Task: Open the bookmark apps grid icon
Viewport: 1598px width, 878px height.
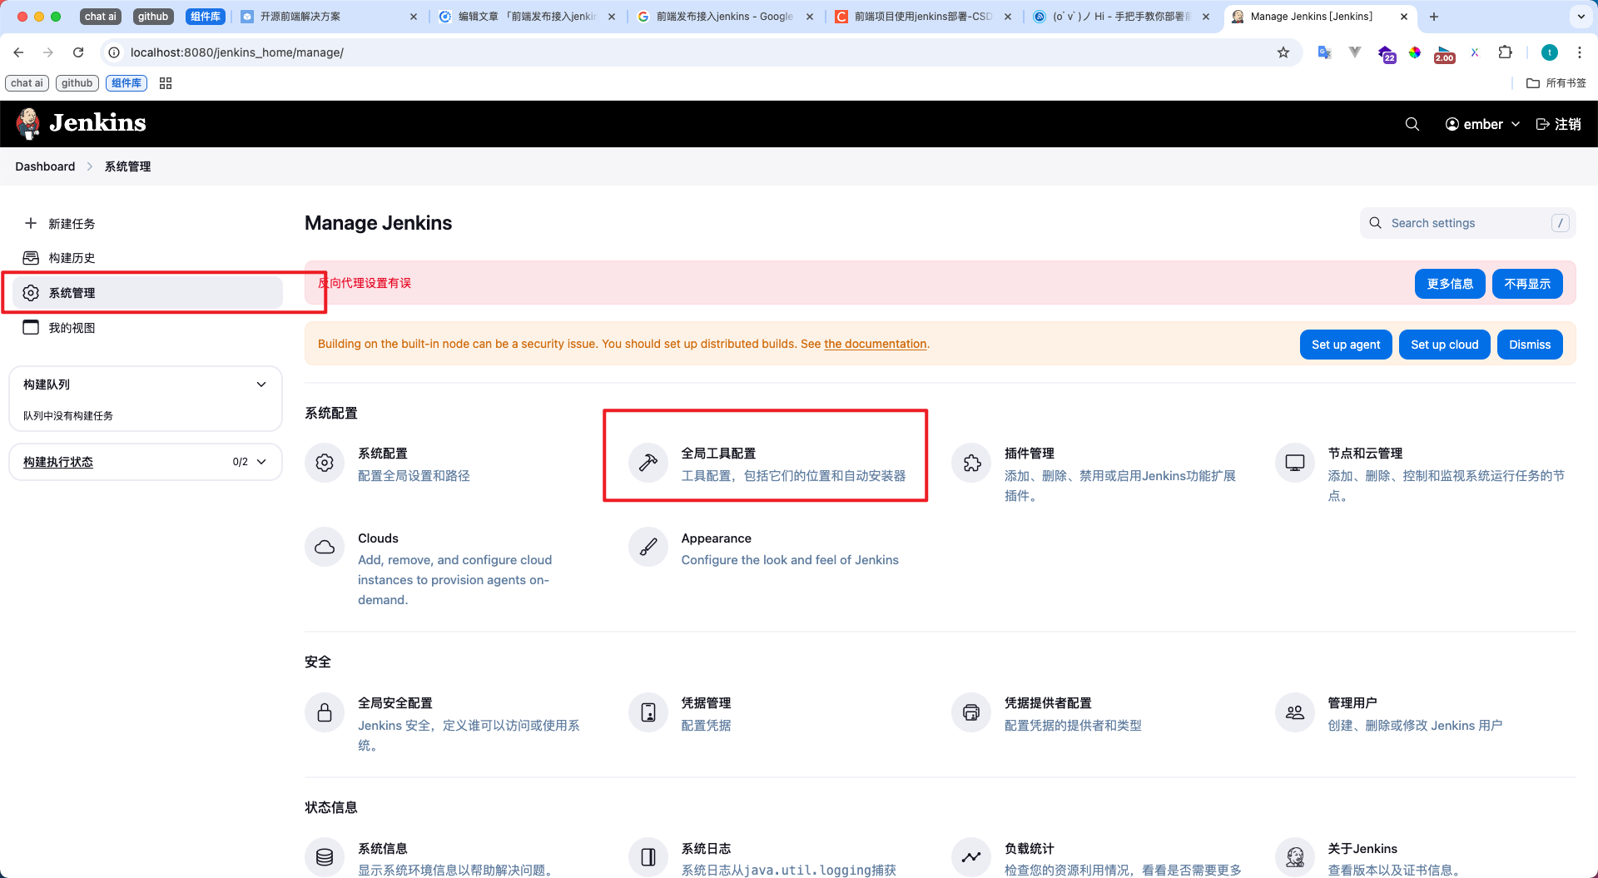Action: coord(166,83)
